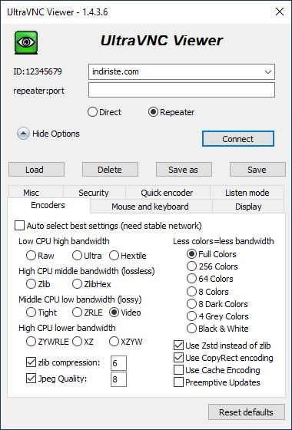The height and width of the screenshot is (430, 292).
Task: Select the ZlibHex encoder radio button
Action: (77, 284)
